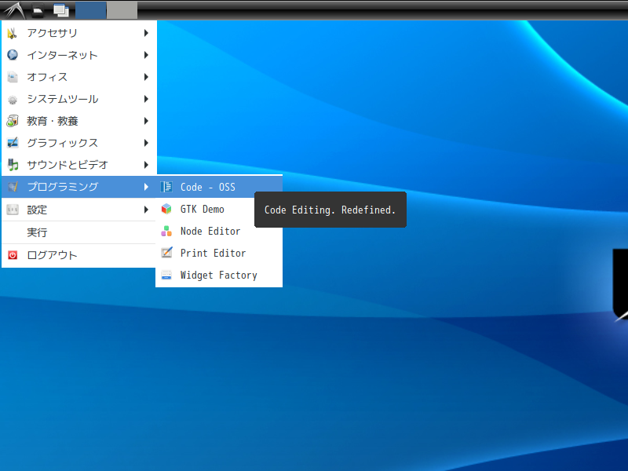The height and width of the screenshot is (471, 628).
Task: Open the 設定 menu entry
Action: [79, 210]
